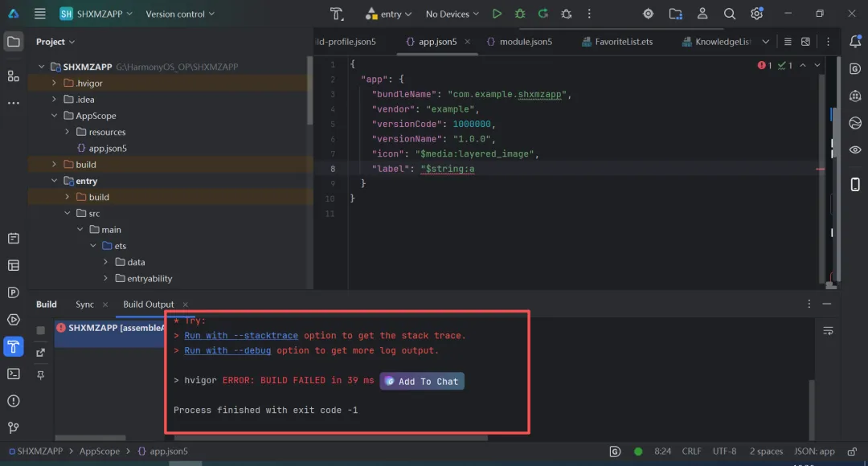Open more toolbar actions menu

pos(589,14)
